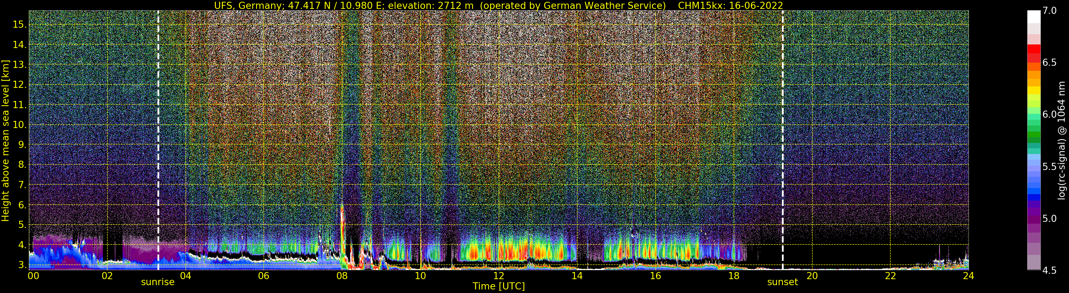Click the '06' tick on the time axis
The height and width of the screenshot is (293, 1069).
[264, 276]
